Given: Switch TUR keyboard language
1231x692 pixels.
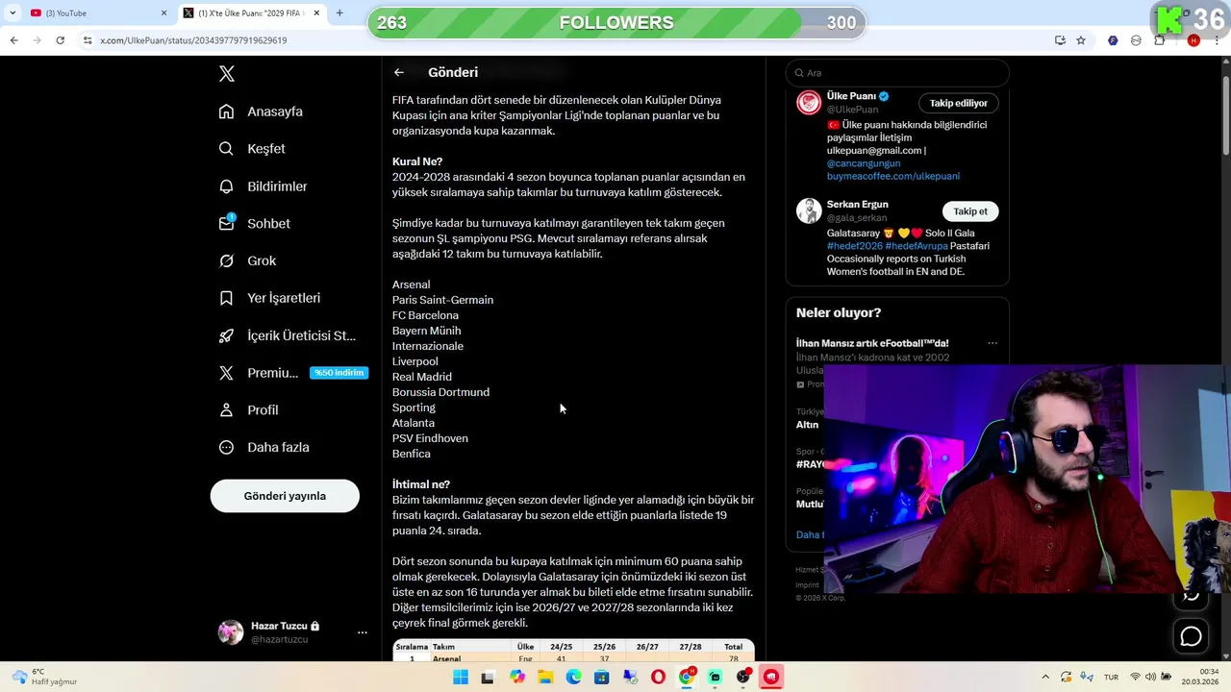Looking at the screenshot, I should pyautogui.click(x=1111, y=677).
